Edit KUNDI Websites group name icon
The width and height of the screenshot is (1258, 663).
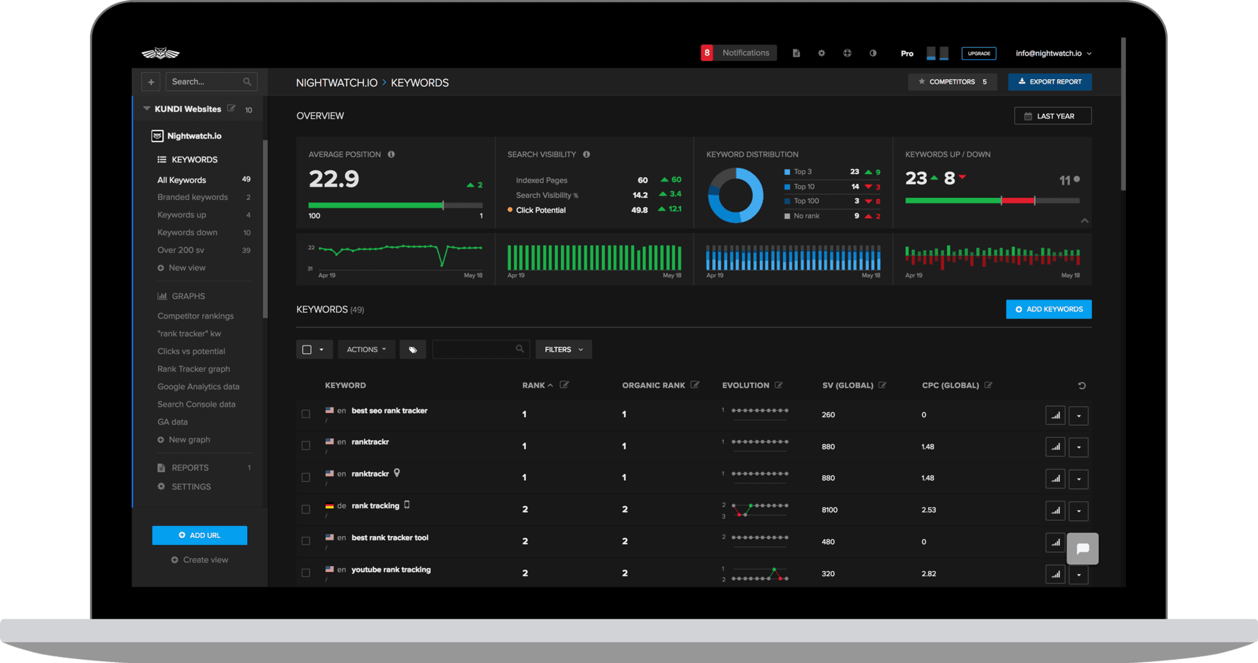(231, 109)
